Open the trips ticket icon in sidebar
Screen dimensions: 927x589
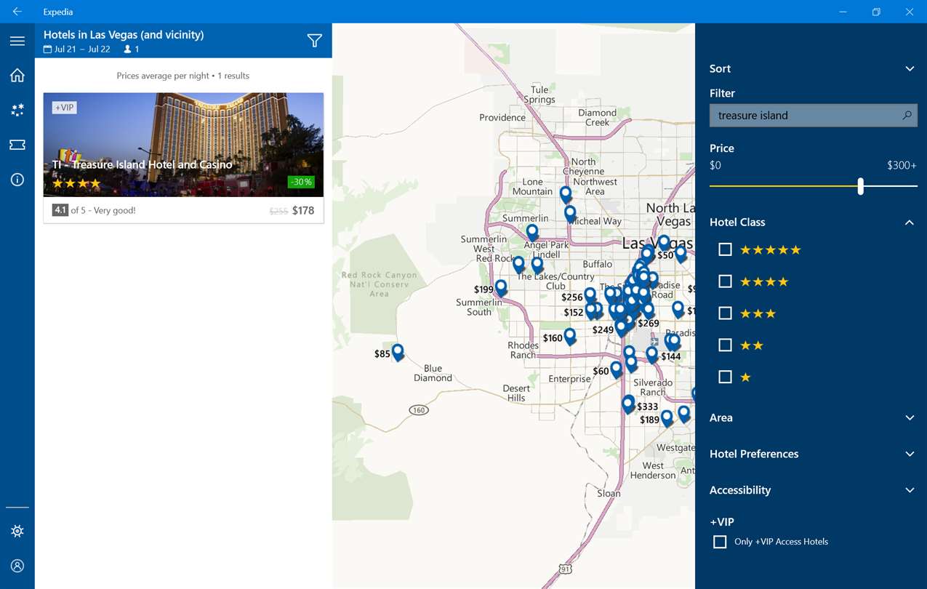pos(17,145)
